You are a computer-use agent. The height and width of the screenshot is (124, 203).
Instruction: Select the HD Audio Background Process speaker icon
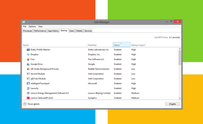pyautogui.click(x=28, y=69)
